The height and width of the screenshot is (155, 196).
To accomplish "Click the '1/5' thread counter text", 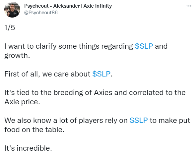I will click(x=10, y=27).
